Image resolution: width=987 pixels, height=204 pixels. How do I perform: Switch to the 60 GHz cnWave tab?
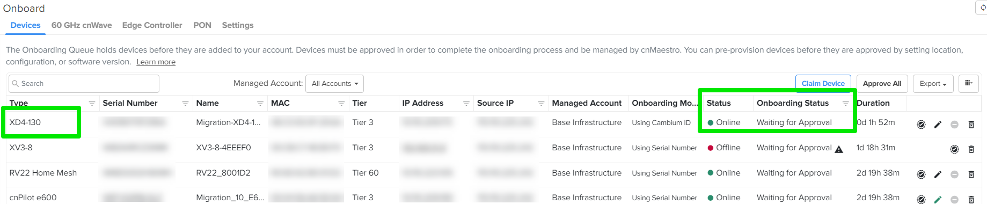82,25
